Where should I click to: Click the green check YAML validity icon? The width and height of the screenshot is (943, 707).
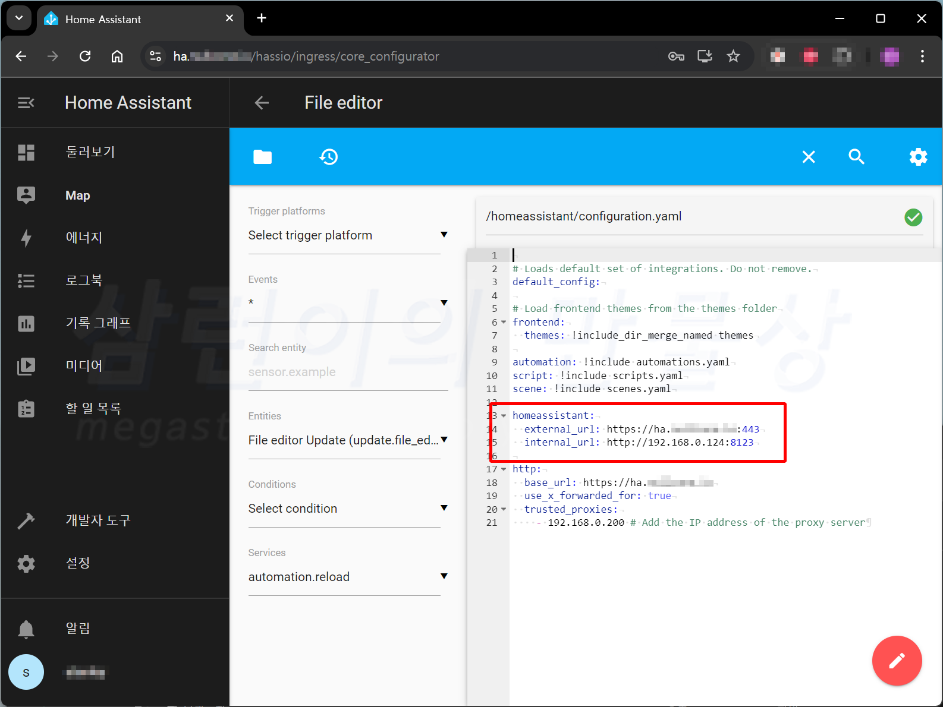click(913, 217)
